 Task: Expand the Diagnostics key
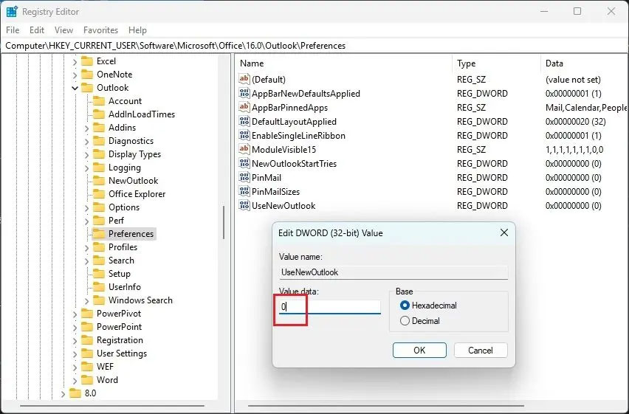[x=86, y=141]
